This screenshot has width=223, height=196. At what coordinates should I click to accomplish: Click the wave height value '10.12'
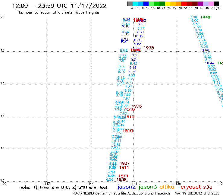click(139, 36)
